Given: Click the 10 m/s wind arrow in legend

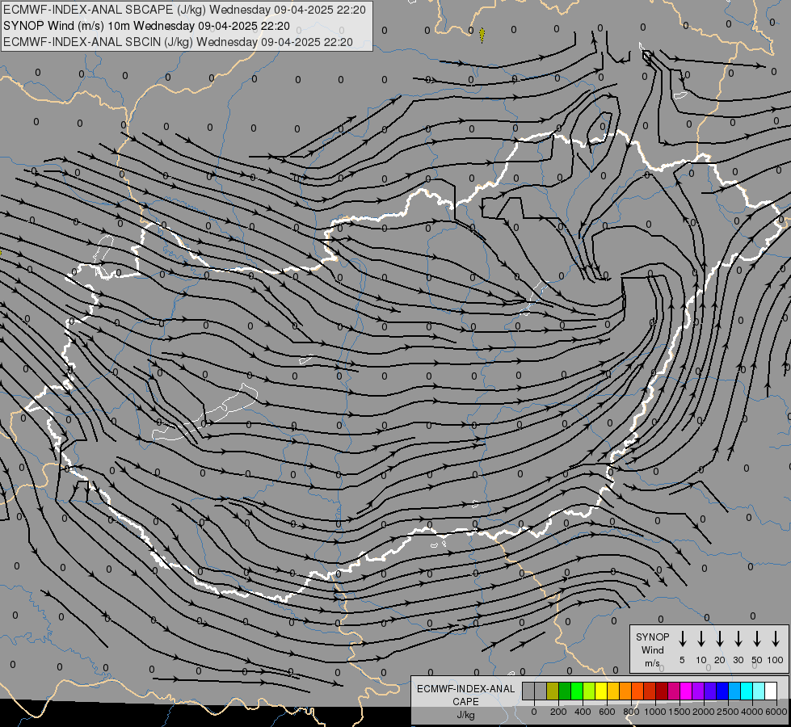Looking at the screenshot, I should click(x=701, y=639).
